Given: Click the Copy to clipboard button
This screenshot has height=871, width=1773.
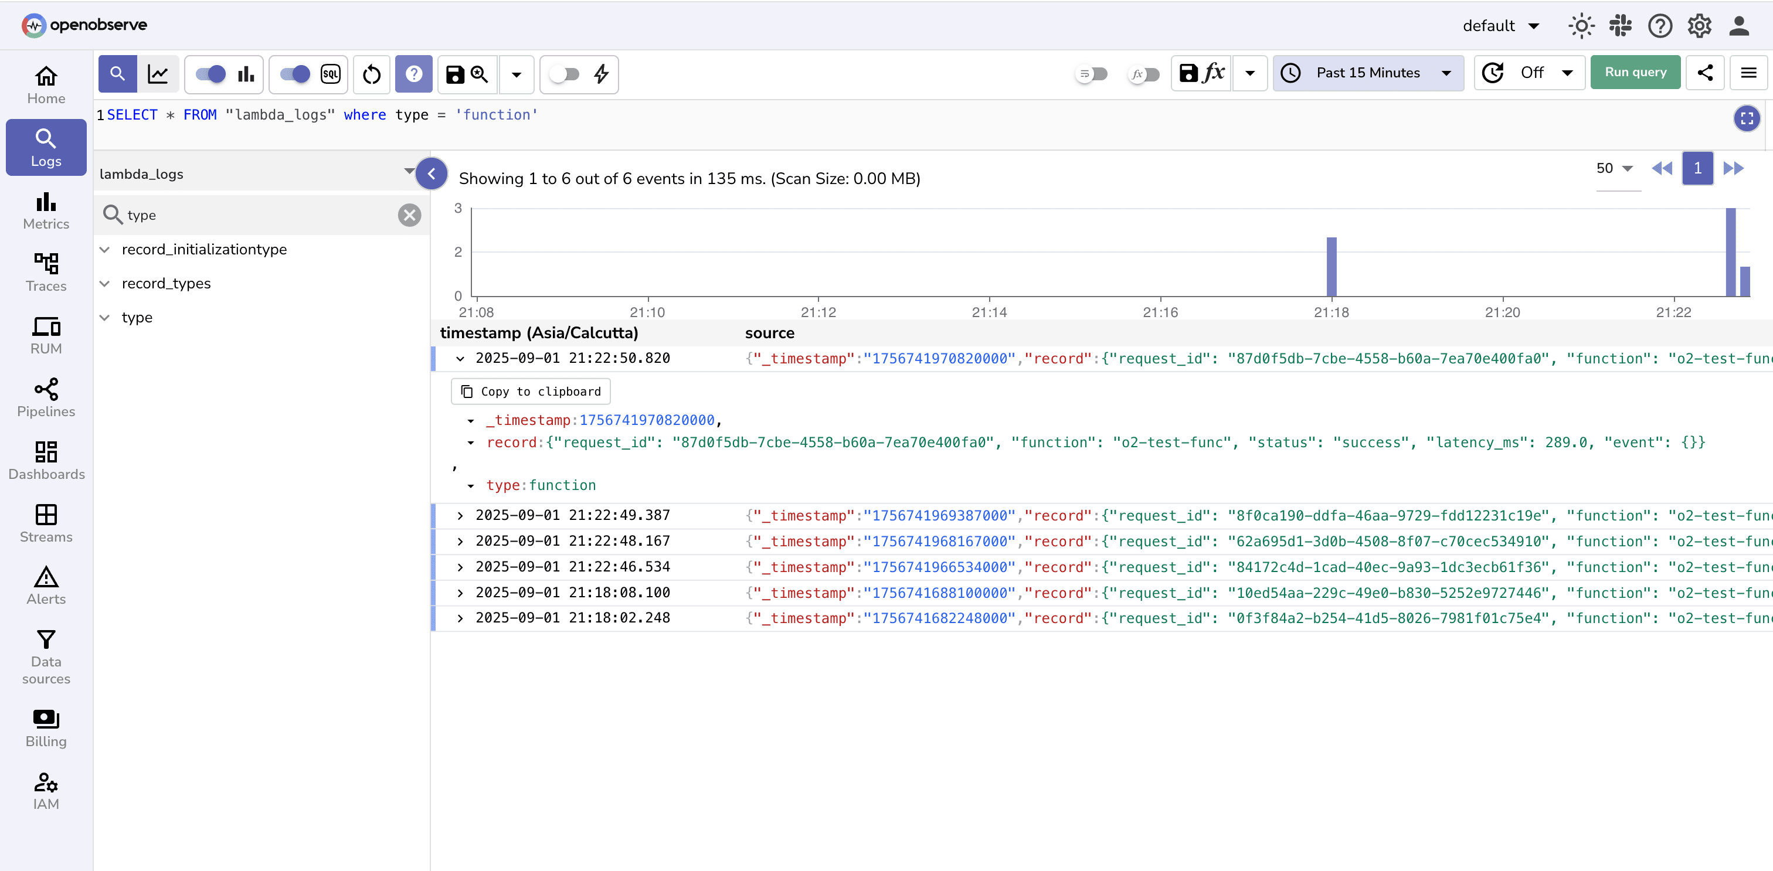Looking at the screenshot, I should coord(530,391).
